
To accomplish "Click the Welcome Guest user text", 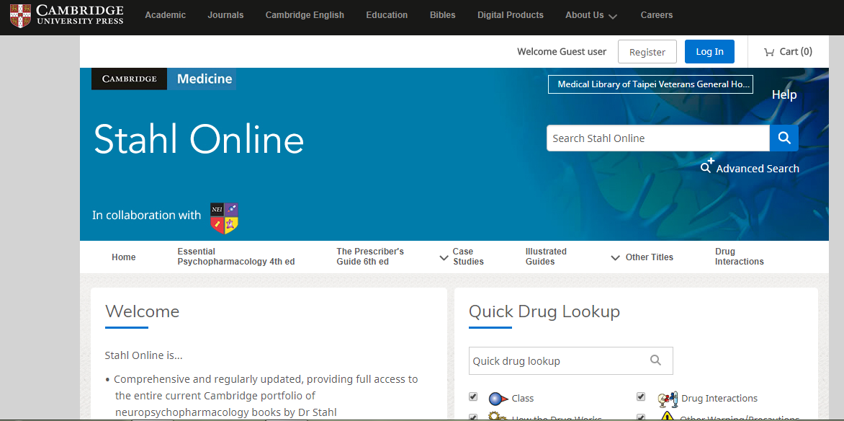I will [562, 52].
